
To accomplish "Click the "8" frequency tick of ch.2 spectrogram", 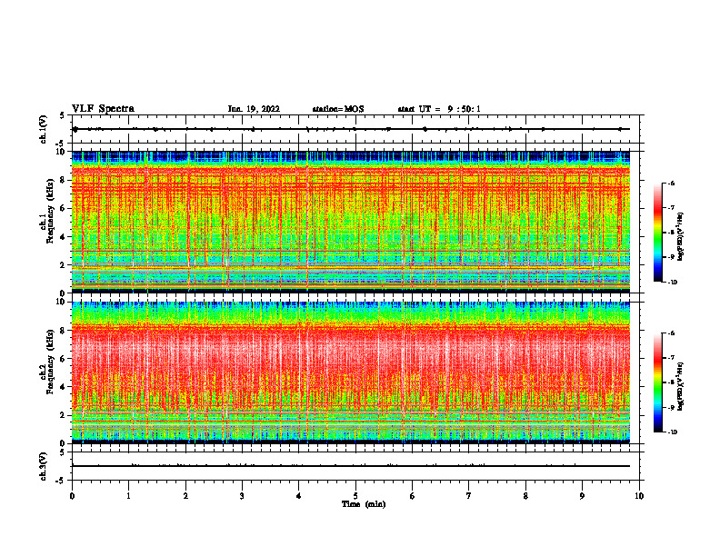I will 65,331.
